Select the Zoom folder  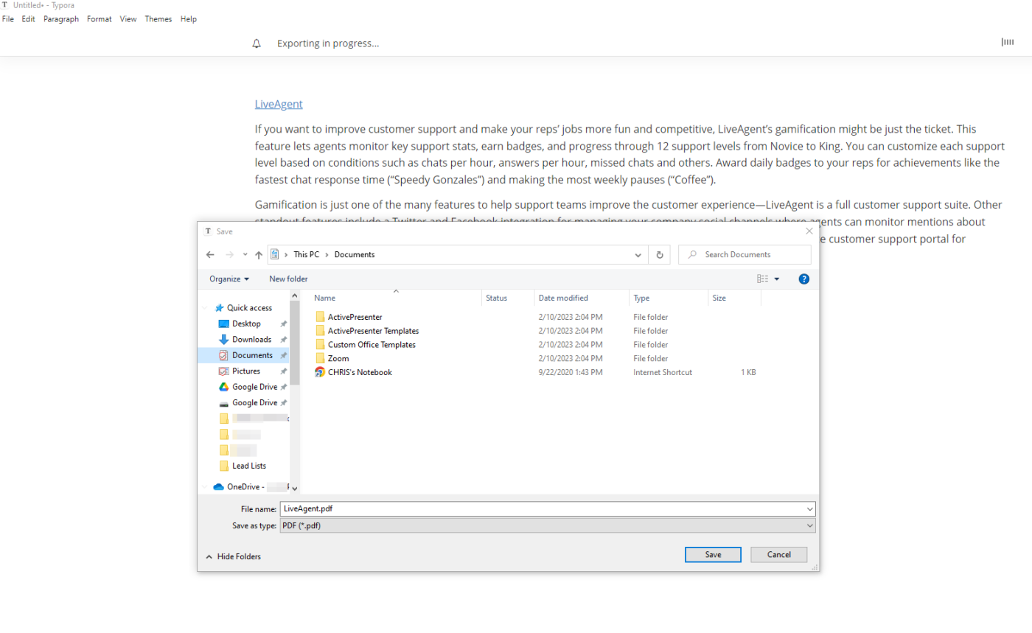coord(332,358)
